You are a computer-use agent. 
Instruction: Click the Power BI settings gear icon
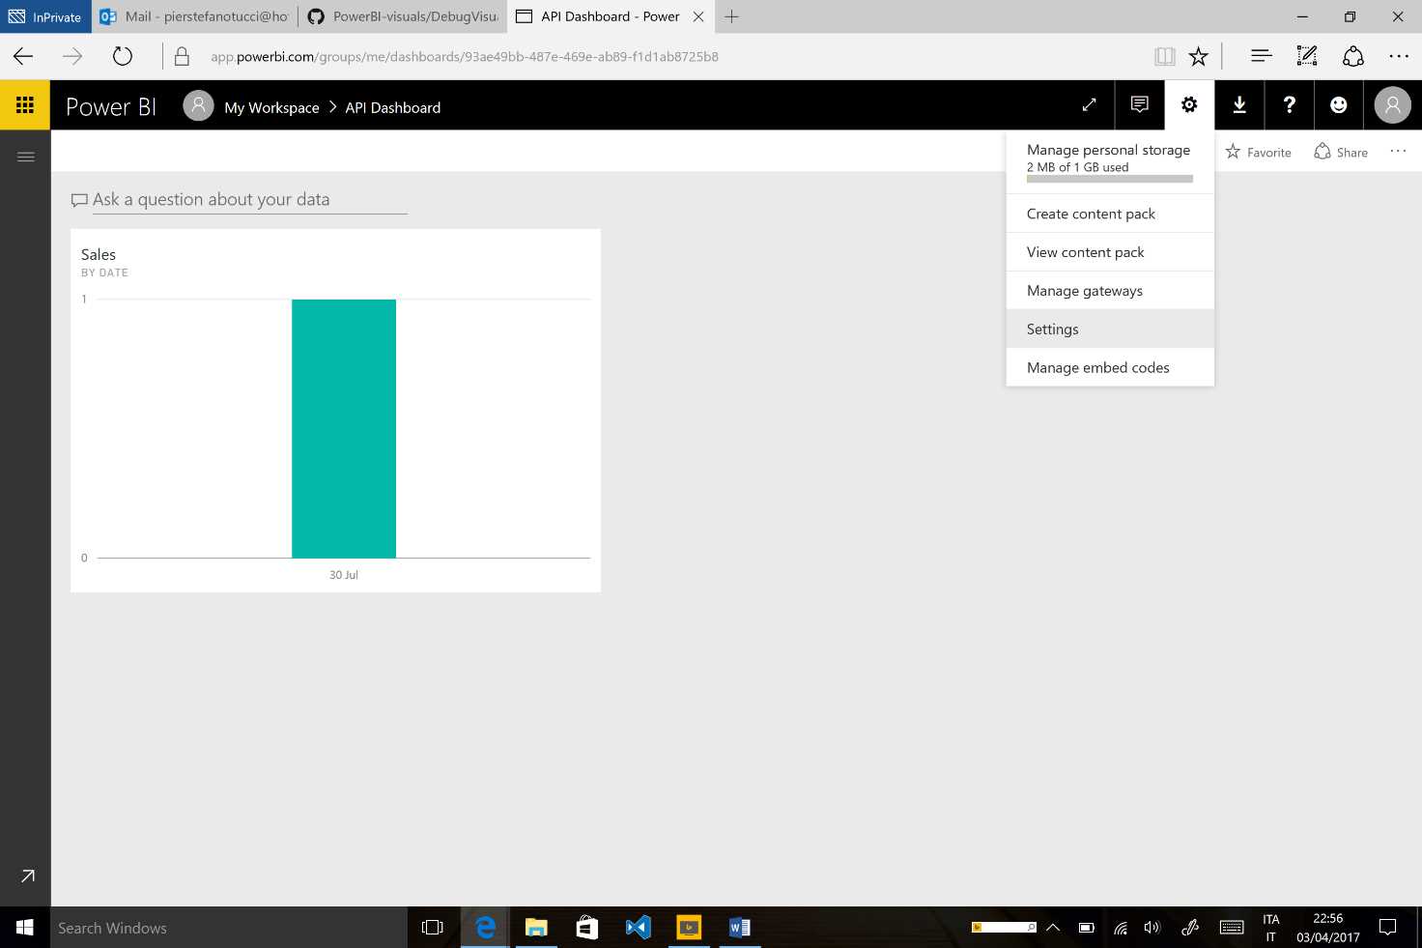tap(1189, 104)
